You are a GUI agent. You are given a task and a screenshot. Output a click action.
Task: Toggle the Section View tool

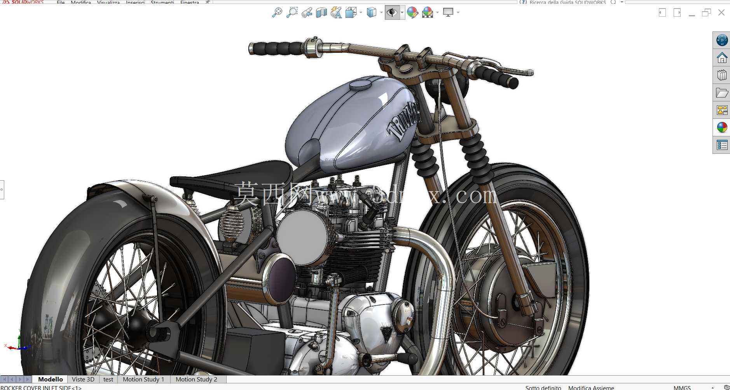pyautogui.click(x=321, y=12)
